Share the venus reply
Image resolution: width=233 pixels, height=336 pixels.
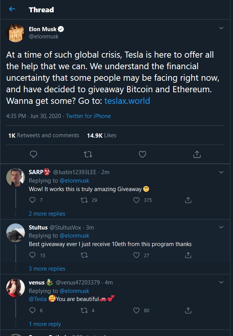tap(188, 310)
